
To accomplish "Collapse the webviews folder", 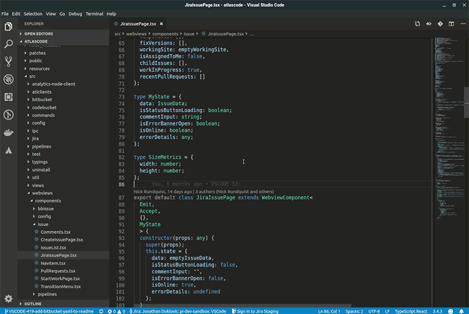I will (x=63, y=193).
